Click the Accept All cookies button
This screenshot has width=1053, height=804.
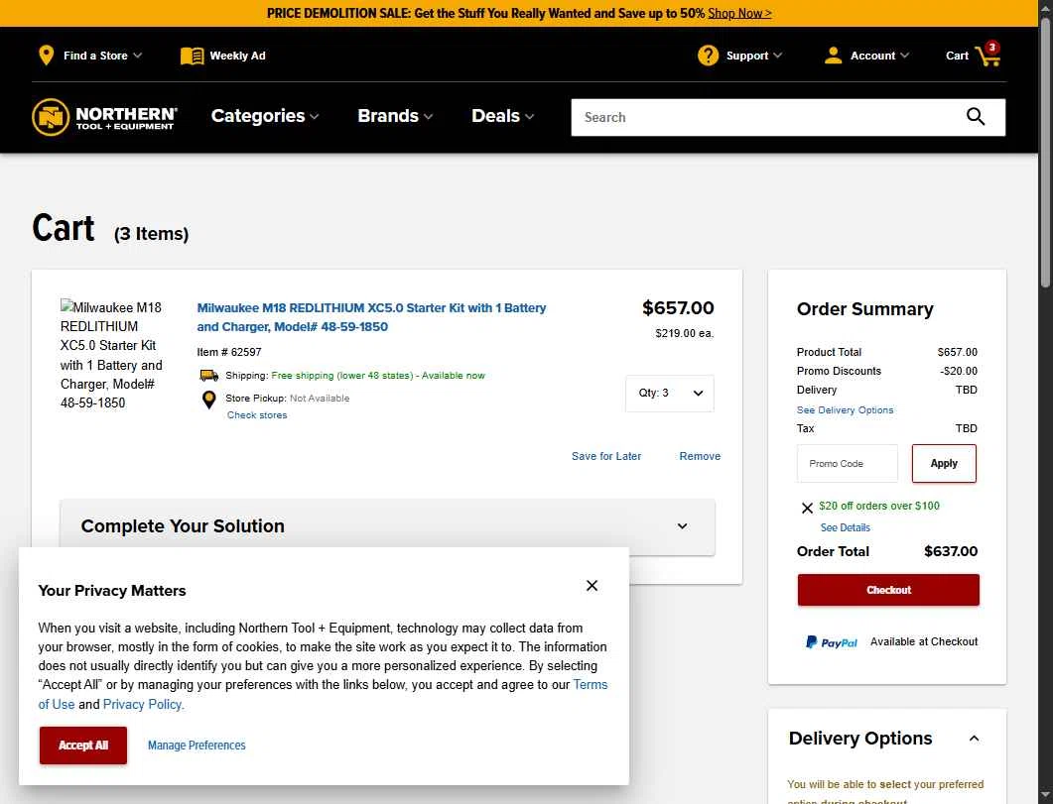click(83, 745)
